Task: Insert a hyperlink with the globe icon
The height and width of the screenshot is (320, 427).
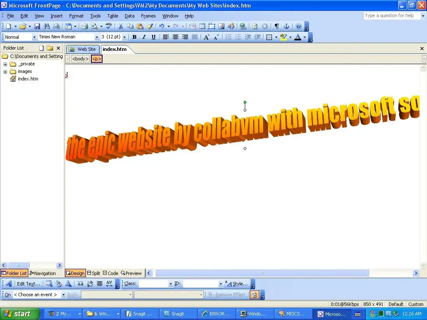Action: [x=243, y=26]
